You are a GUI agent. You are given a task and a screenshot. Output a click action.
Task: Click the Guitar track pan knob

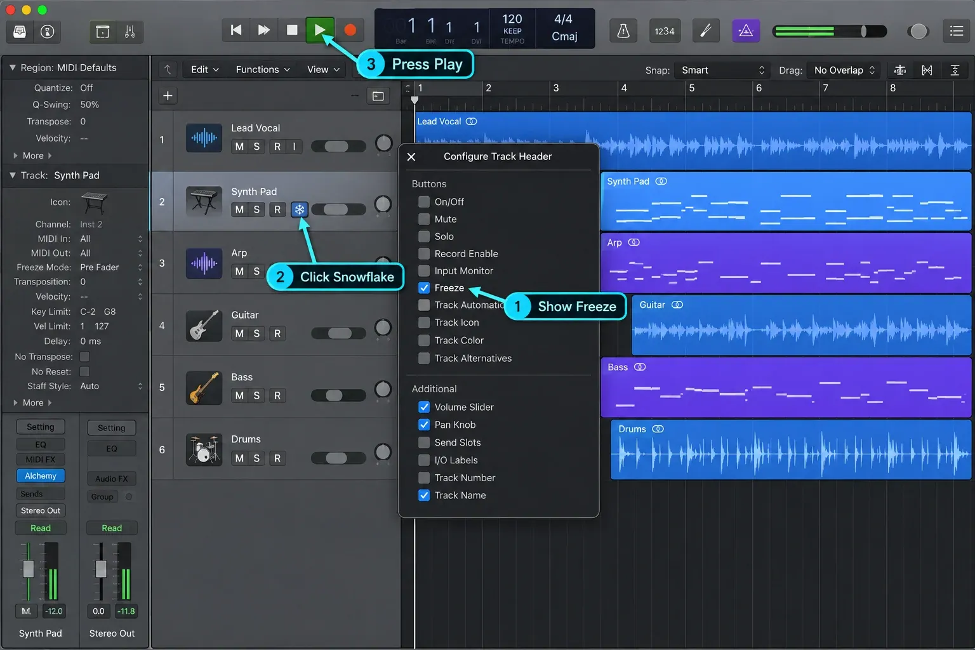tap(383, 328)
